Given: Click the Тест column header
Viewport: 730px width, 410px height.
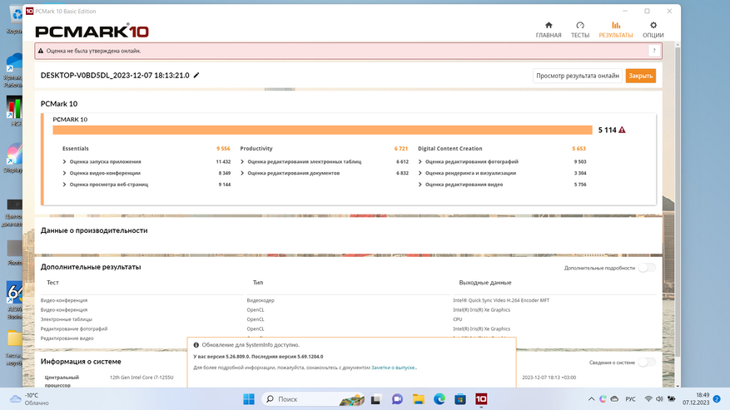Looking at the screenshot, I should [52, 283].
